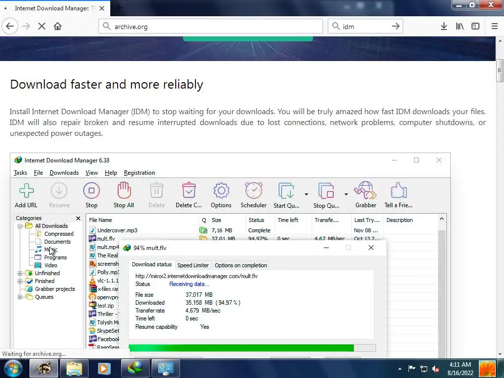Open the Library bookshelf icon
This screenshot has height=378, width=504.
click(x=460, y=27)
